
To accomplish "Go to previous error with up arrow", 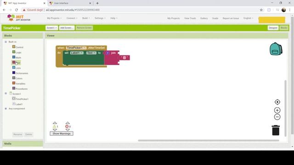I will point(68,123).
